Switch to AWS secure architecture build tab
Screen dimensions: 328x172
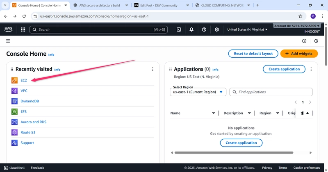coord(100,5)
